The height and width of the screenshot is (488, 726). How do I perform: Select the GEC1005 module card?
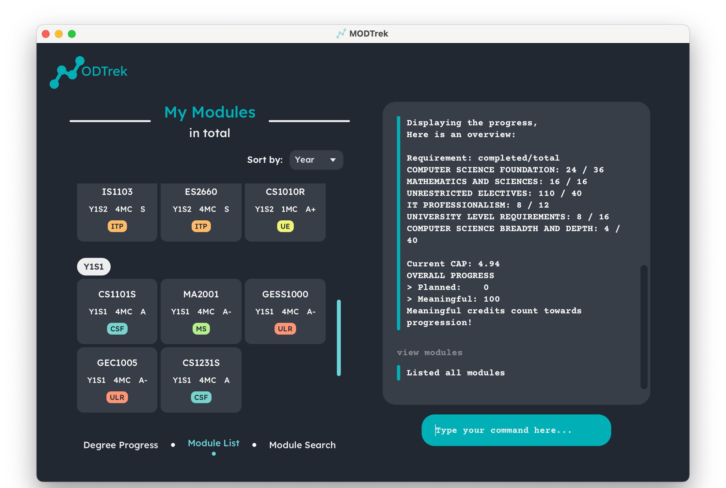(x=117, y=380)
